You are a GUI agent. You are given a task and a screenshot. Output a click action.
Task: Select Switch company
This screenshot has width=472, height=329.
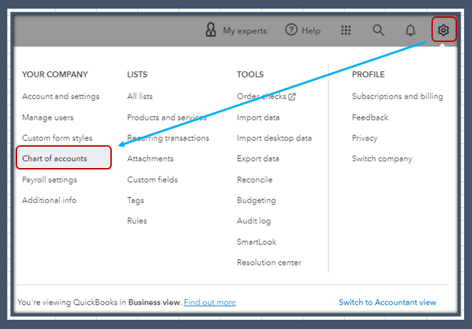tap(382, 159)
